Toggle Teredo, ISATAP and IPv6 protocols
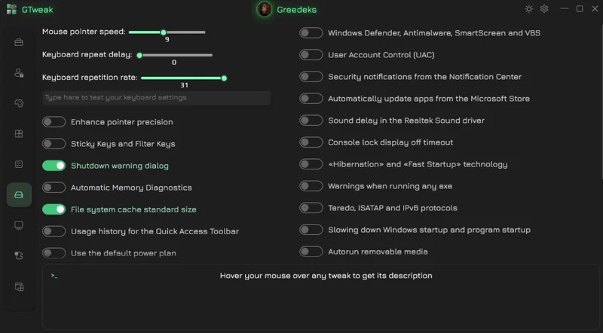This screenshot has width=603, height=333. pyautogui.click(x=311, y=208)
